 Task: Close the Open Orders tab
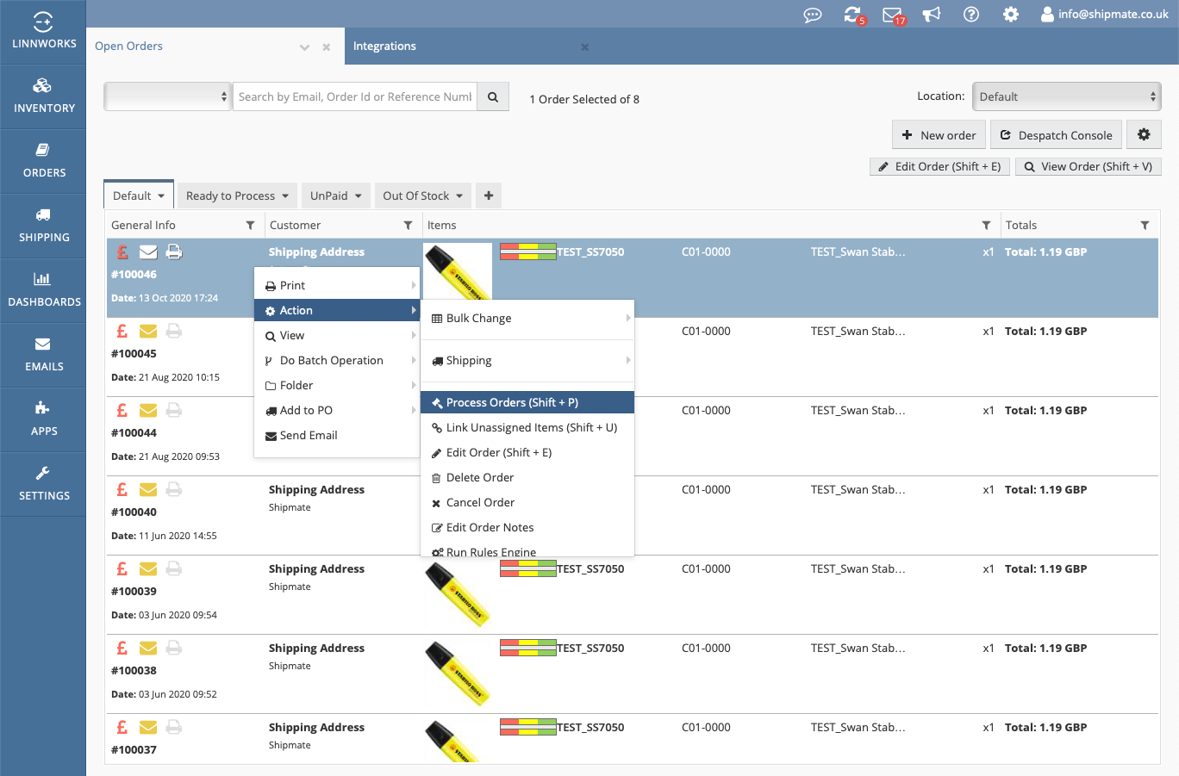pos(327,47)
